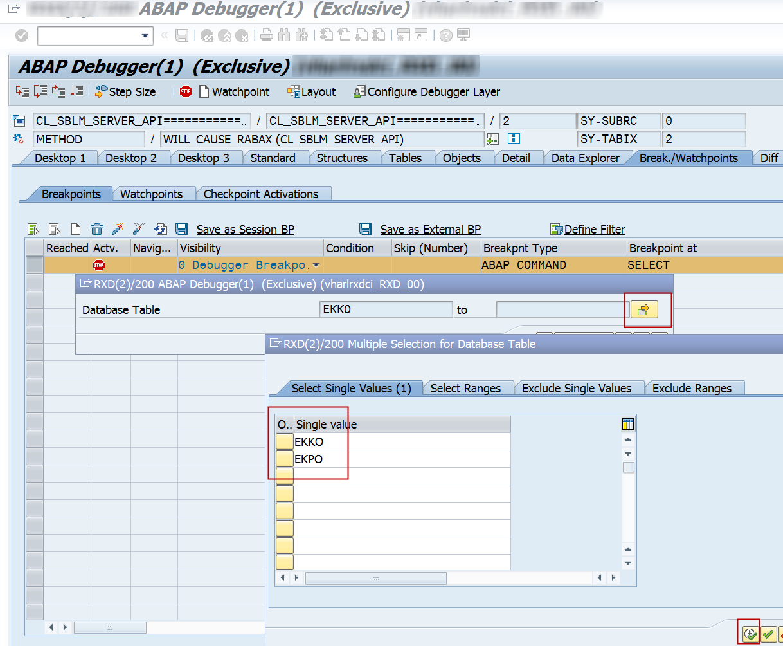Open the Exclude Single Values tab

[578, 388]
